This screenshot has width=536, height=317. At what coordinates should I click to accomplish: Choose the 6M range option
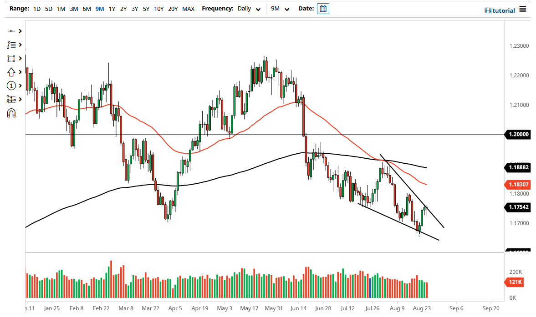coord(87,9)
